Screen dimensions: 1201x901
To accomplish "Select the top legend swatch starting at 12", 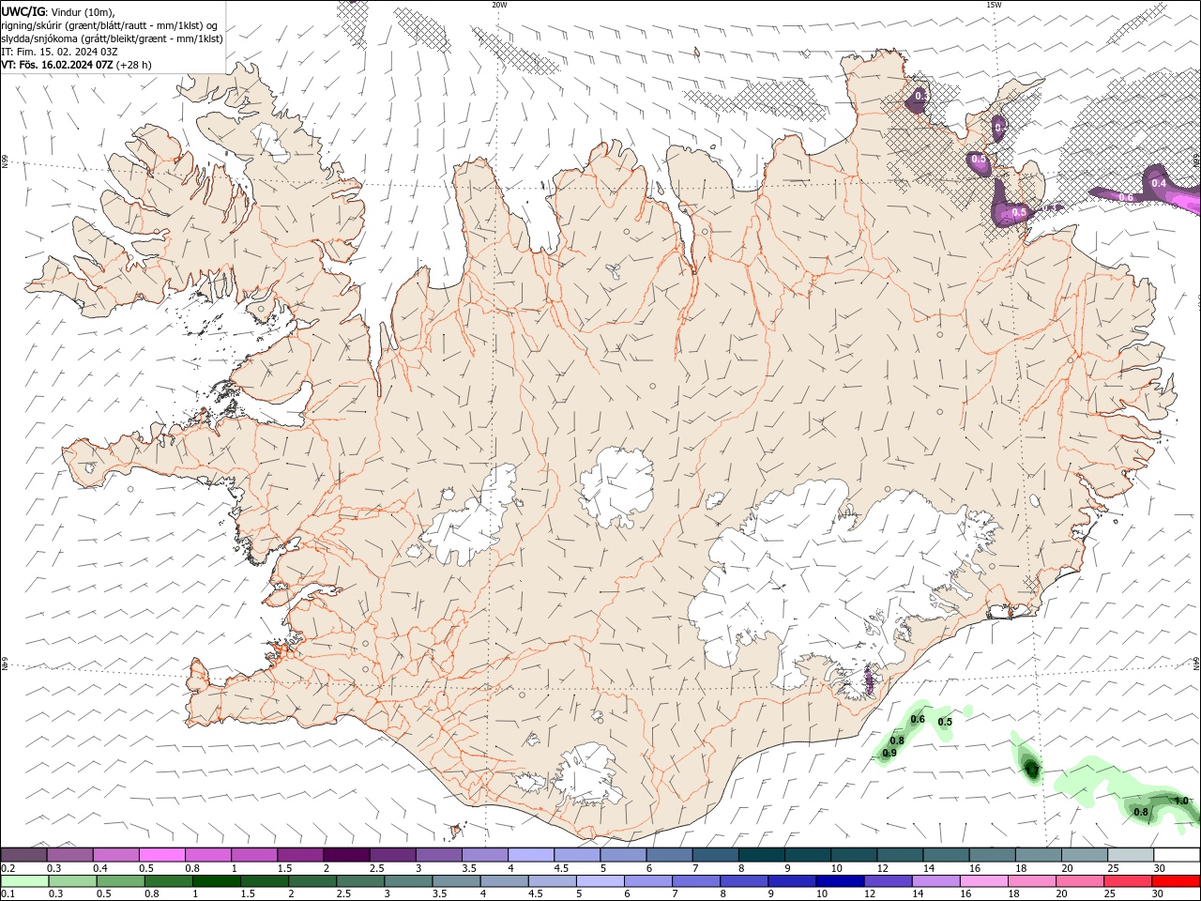I will (901, 854).
